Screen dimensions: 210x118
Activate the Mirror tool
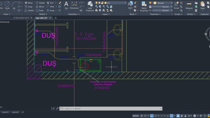[x=40, y=7]
